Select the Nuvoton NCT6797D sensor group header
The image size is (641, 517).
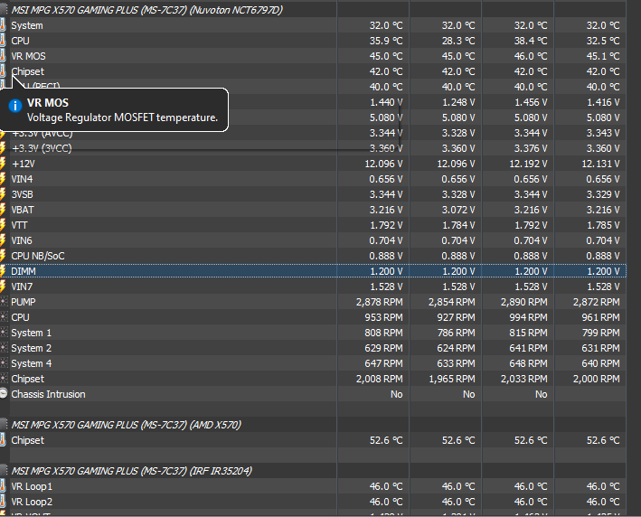tap(146, 10)
